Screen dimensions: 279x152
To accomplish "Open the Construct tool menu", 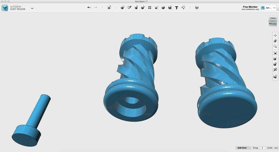I will pos(136,7).
